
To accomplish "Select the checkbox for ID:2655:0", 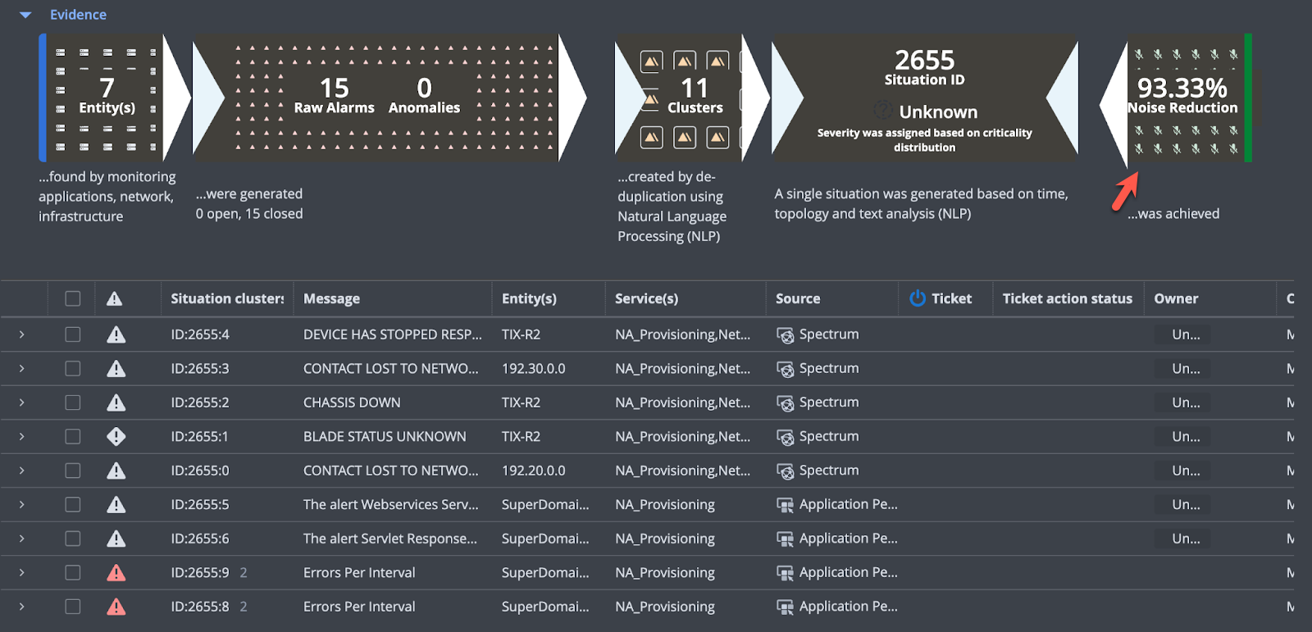I will tap(73, 471).
